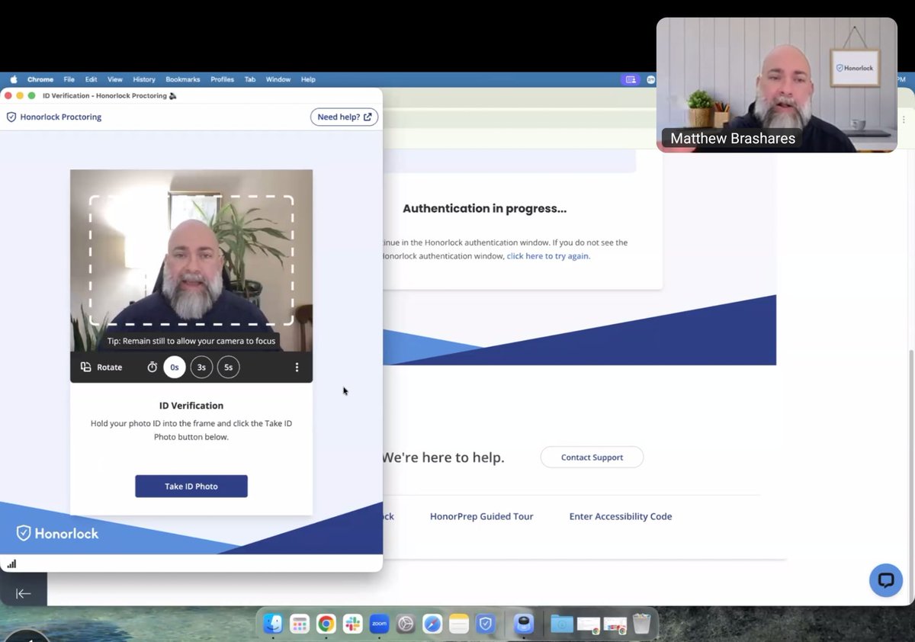Open Zoom from the dock

(x=379, y=624)
